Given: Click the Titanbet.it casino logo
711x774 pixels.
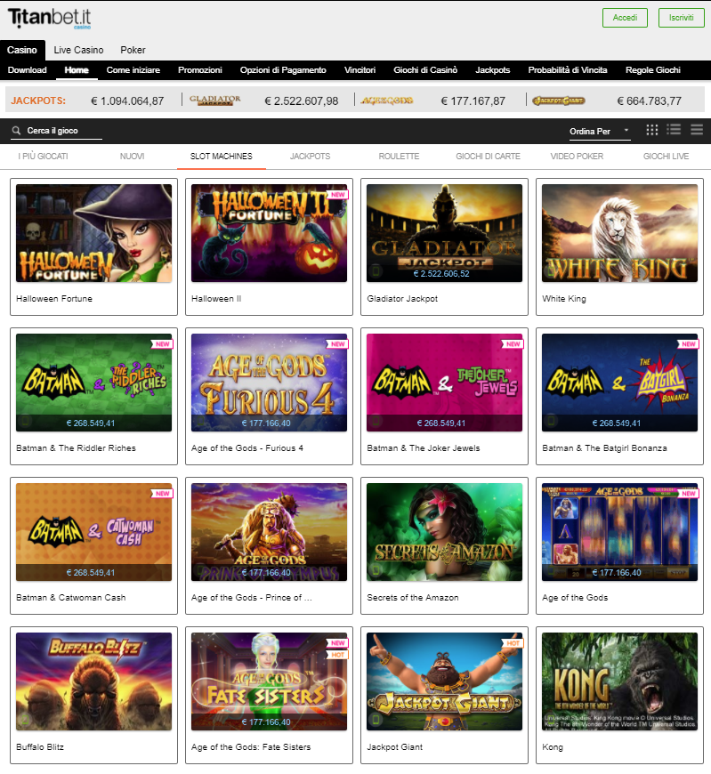Looking at the screenshot, I should (49, 19).
